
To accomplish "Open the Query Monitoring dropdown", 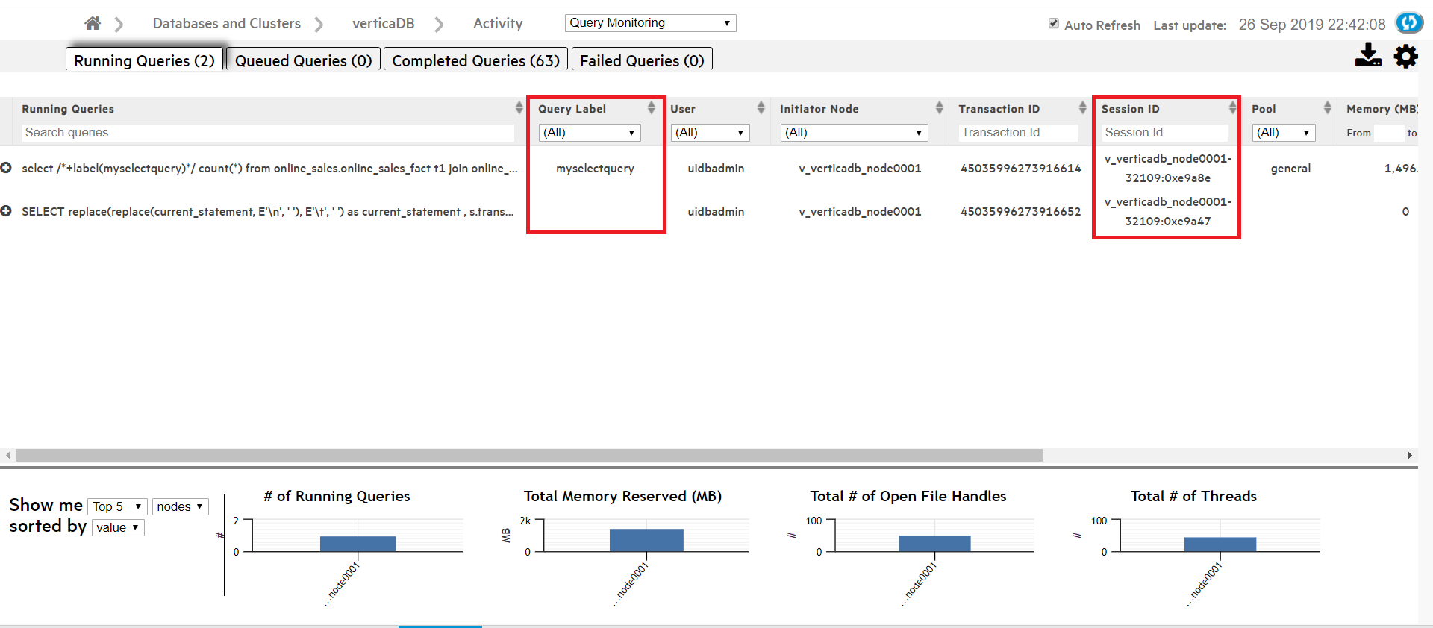I will (x=649, y=23).
